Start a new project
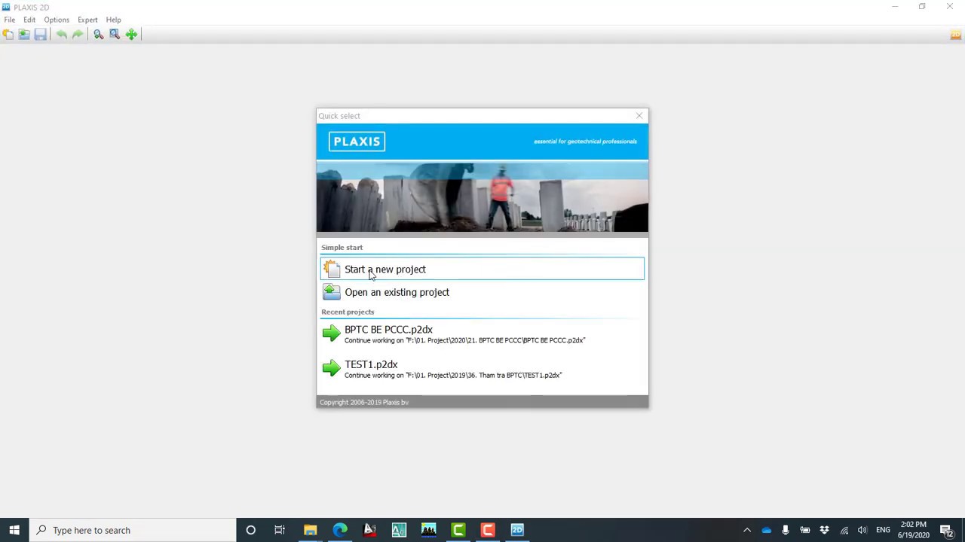 click(482, 269)
